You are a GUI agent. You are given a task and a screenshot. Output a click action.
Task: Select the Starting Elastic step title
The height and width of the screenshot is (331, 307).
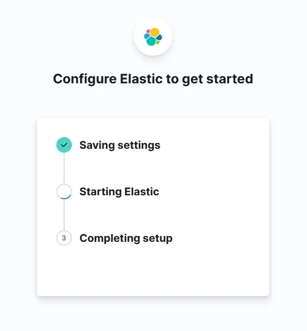(119, 192)
